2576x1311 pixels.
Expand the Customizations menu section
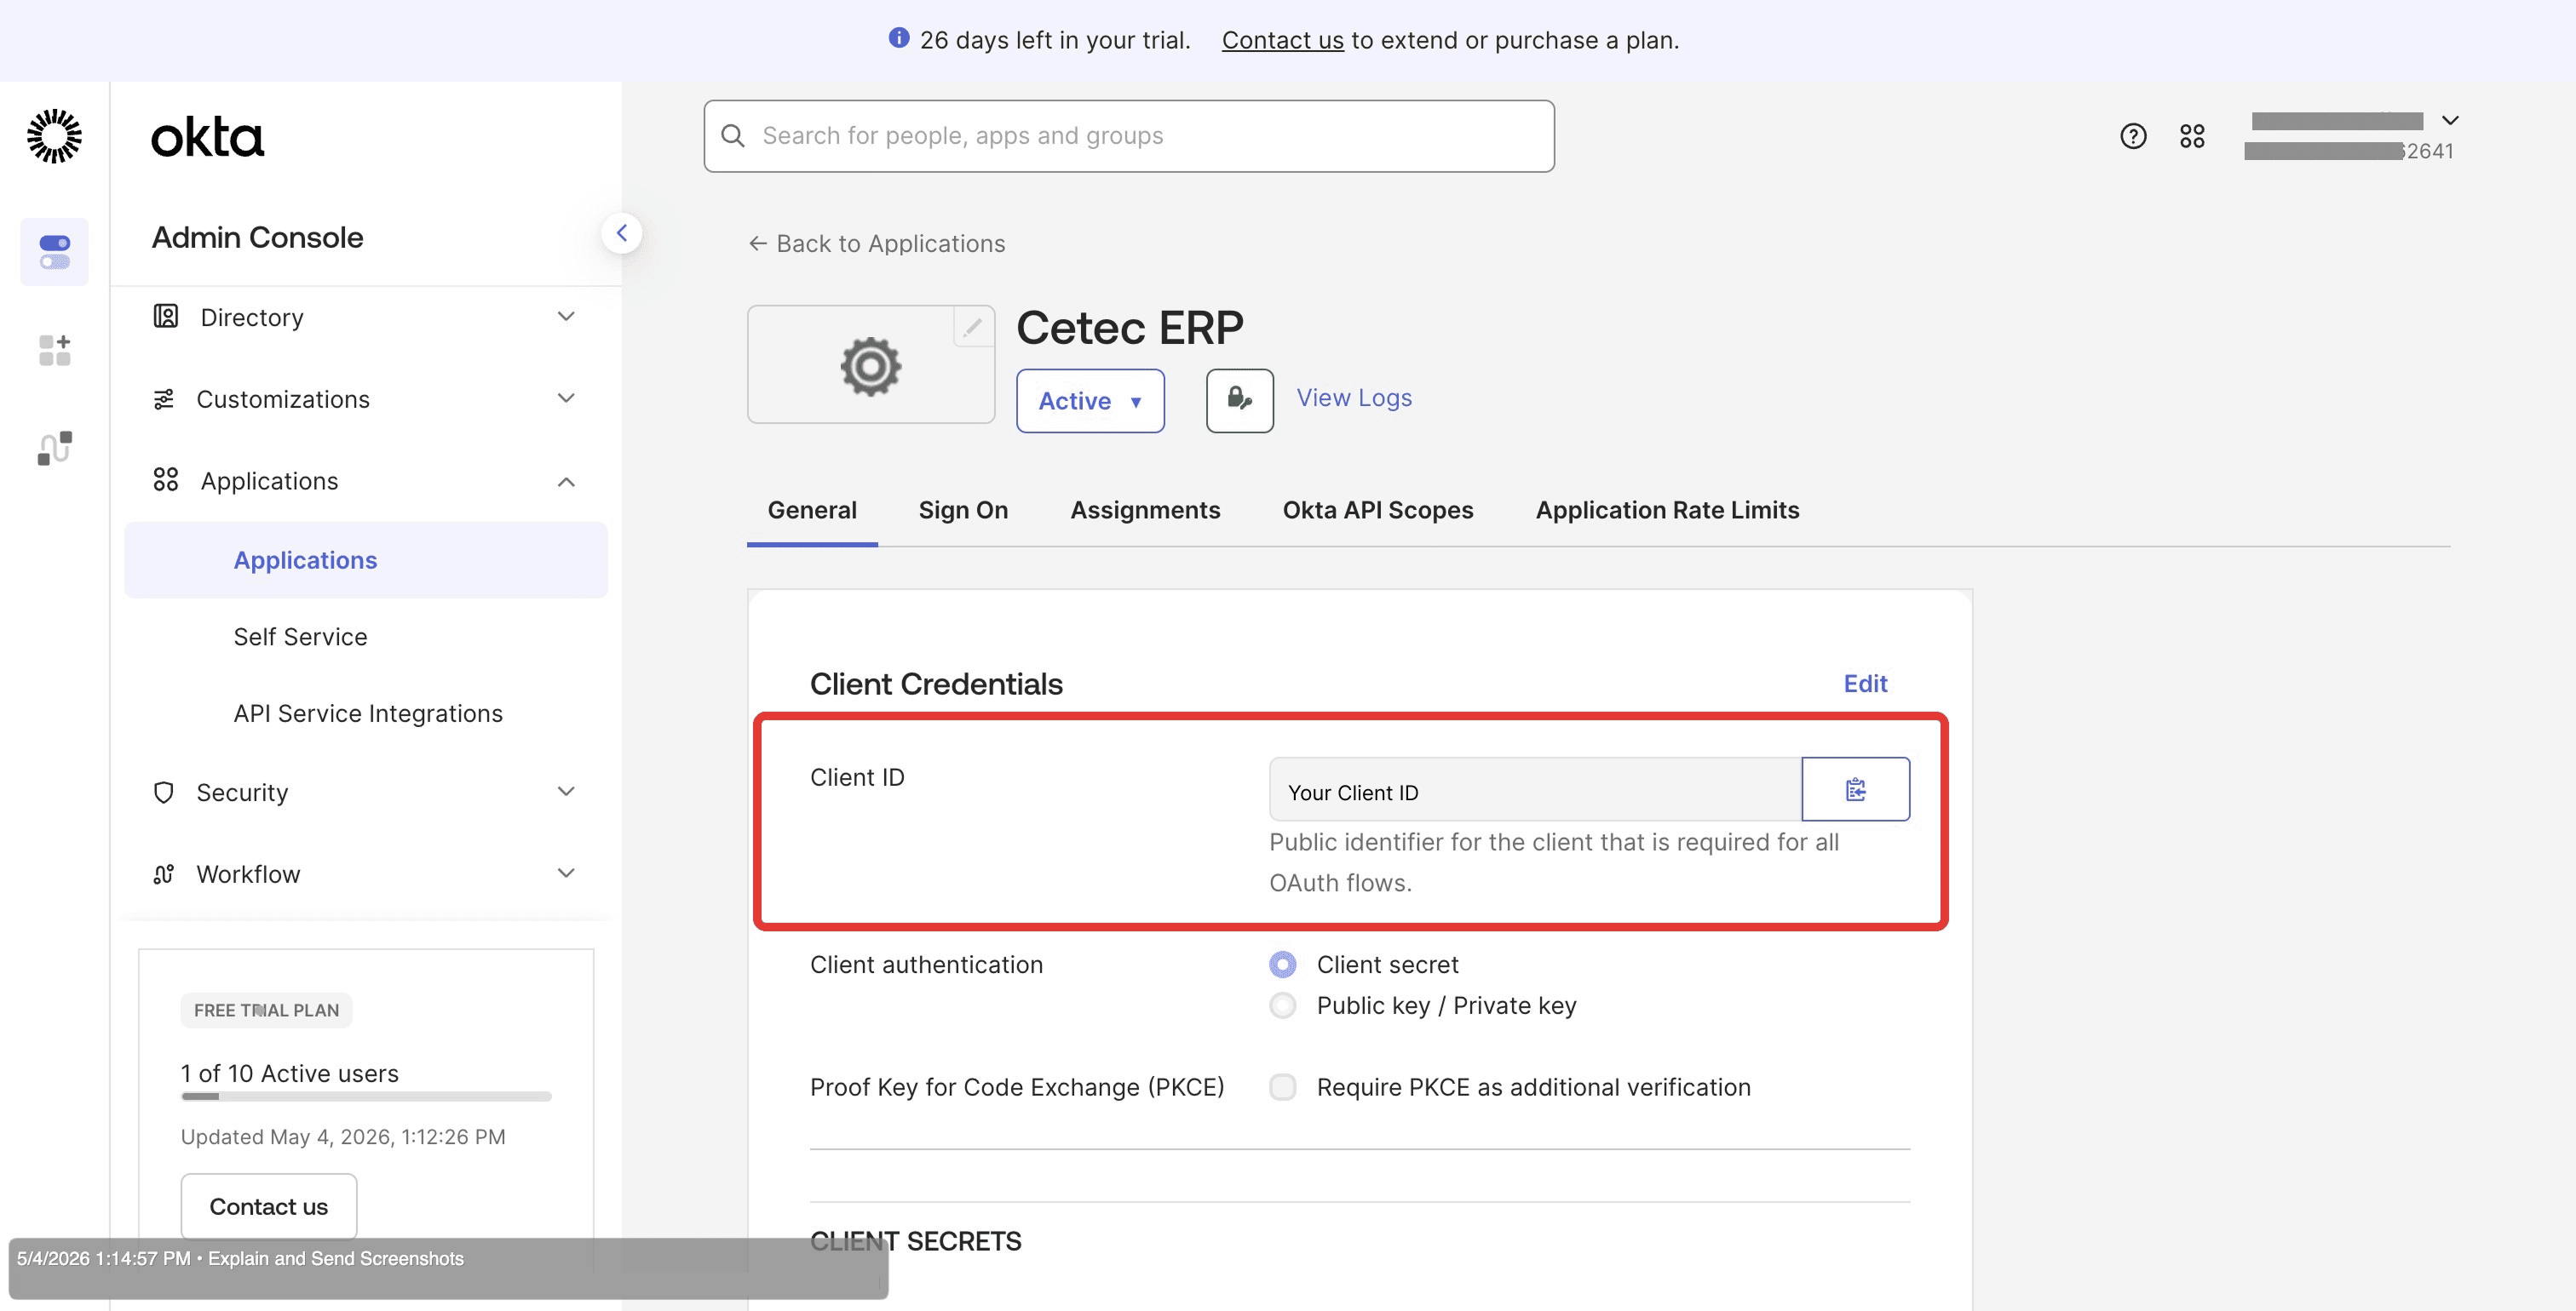click(x=566, y=398)
